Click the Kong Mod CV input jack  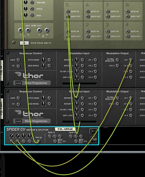pos(32,15)
